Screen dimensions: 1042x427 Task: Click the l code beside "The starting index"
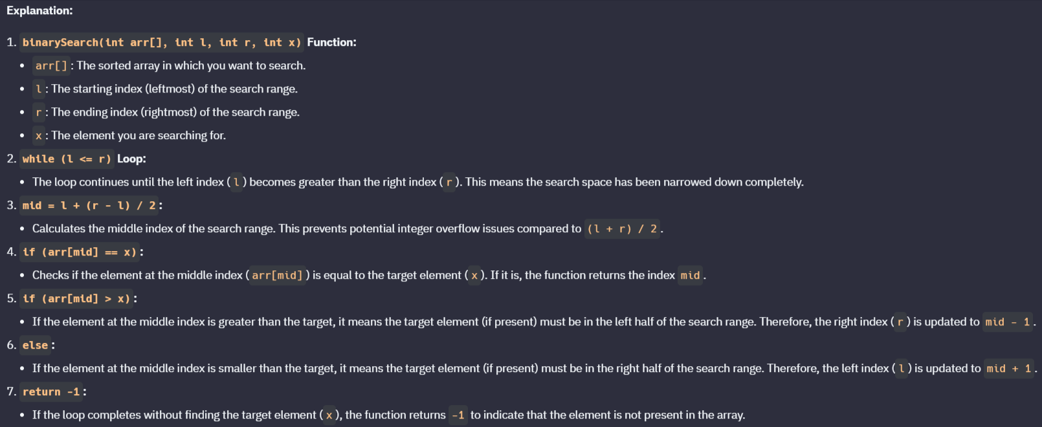[39, 89]
